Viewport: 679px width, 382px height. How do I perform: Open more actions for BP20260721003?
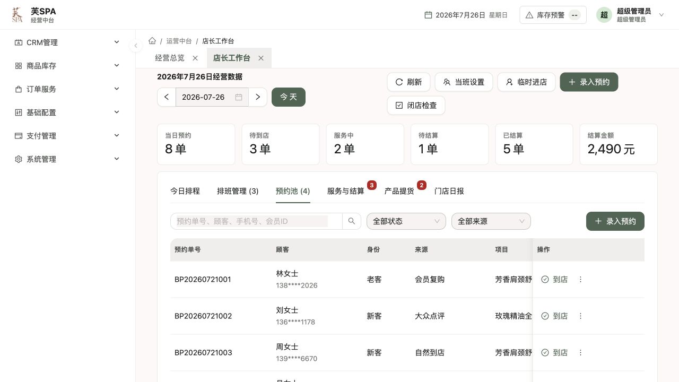pyautogui.click(x=580, y=353)
